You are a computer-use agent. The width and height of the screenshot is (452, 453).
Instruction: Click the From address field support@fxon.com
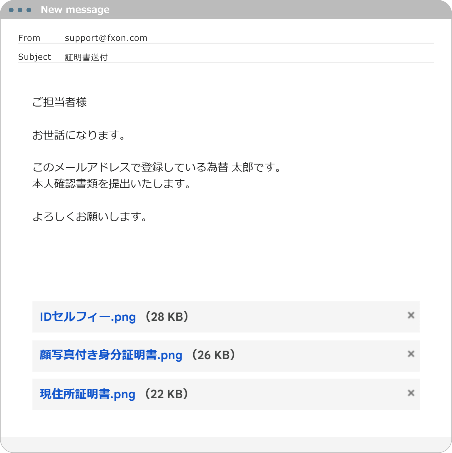106,38
